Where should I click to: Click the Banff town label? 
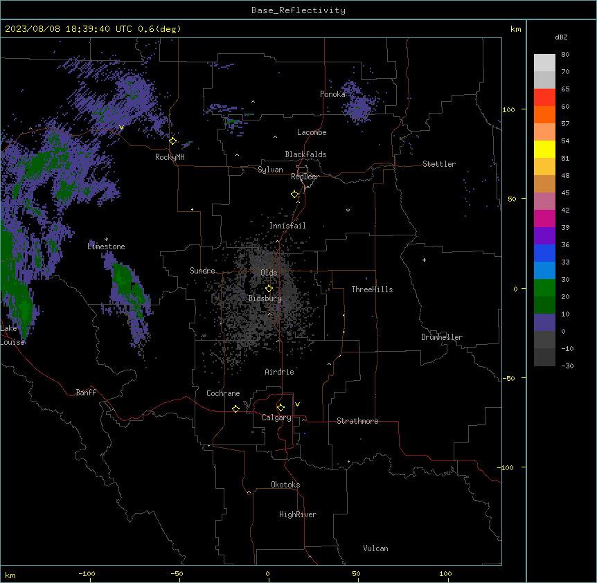click(86, 393)
